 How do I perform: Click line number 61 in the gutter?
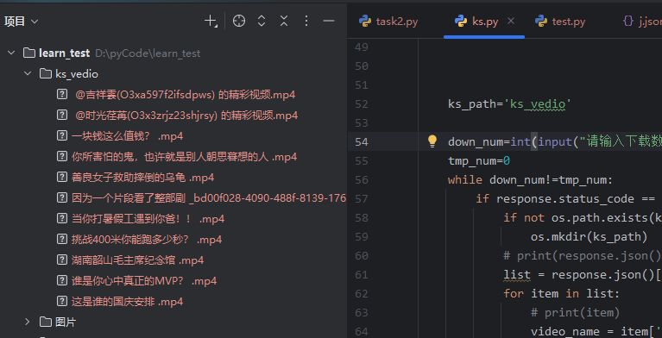(362, 275)
